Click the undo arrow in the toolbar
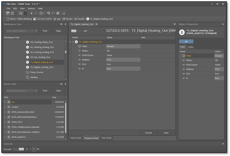The height and width of the screenshot is (156, 230). pos(48,13)
